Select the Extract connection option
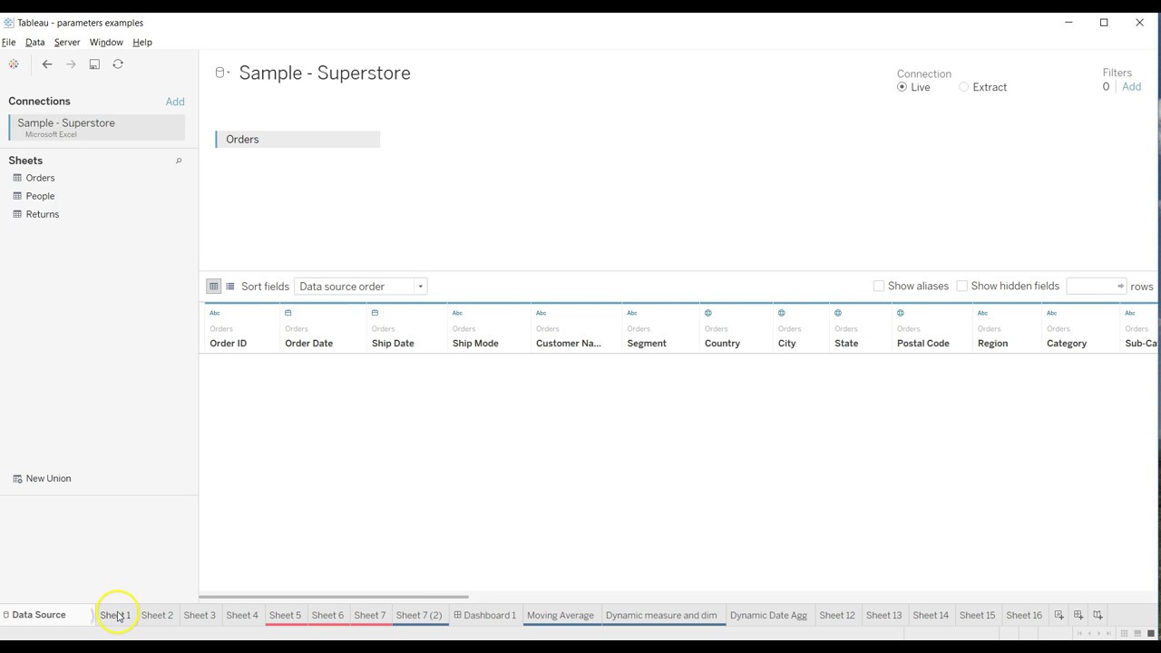The width and height of the screenshot is (1161, 653). 963,87
